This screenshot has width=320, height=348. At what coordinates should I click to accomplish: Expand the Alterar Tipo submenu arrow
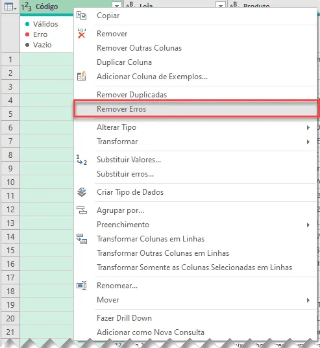click(308, 128)
